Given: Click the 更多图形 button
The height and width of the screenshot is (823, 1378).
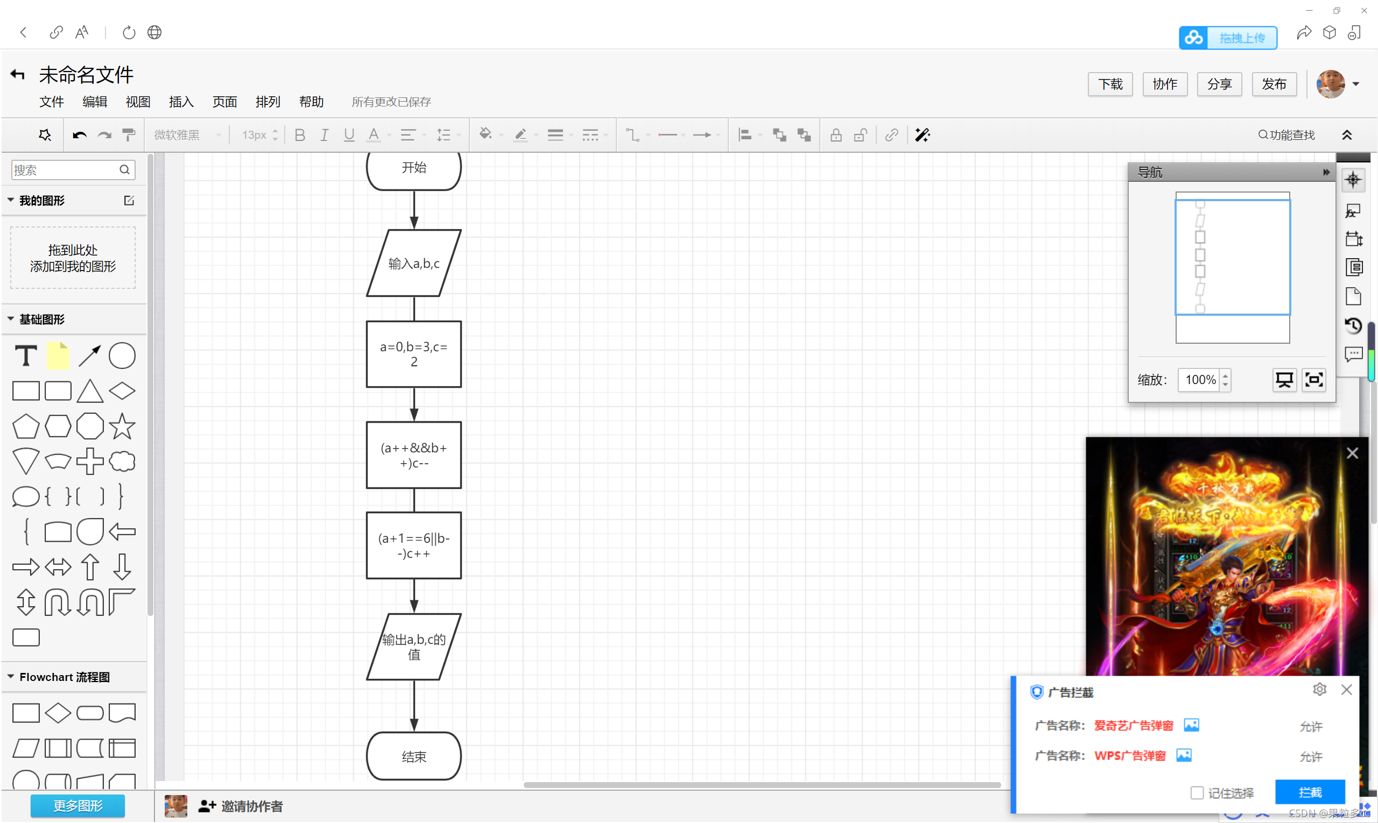Looking at the screenshot, I should click(x=78, y=806).
